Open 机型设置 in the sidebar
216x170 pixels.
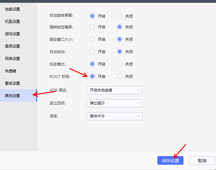tap(12, 22)
